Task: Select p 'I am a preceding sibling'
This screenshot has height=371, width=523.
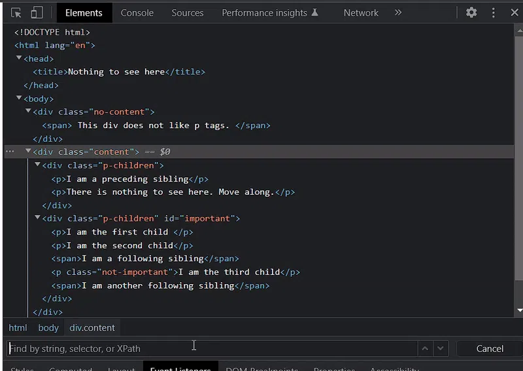Action: tap(129, 179)
